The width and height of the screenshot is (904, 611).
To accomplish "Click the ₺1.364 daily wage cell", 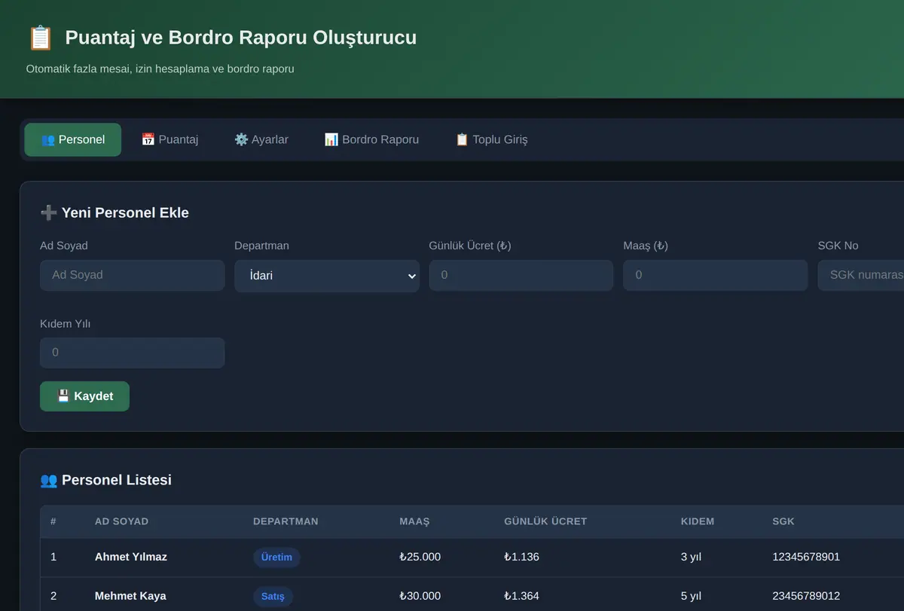I will coord(522,596).
